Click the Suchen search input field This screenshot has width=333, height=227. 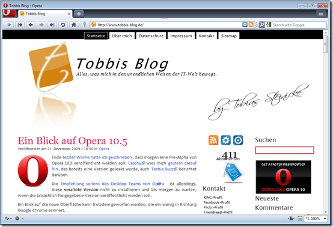[x=284, y=150]
